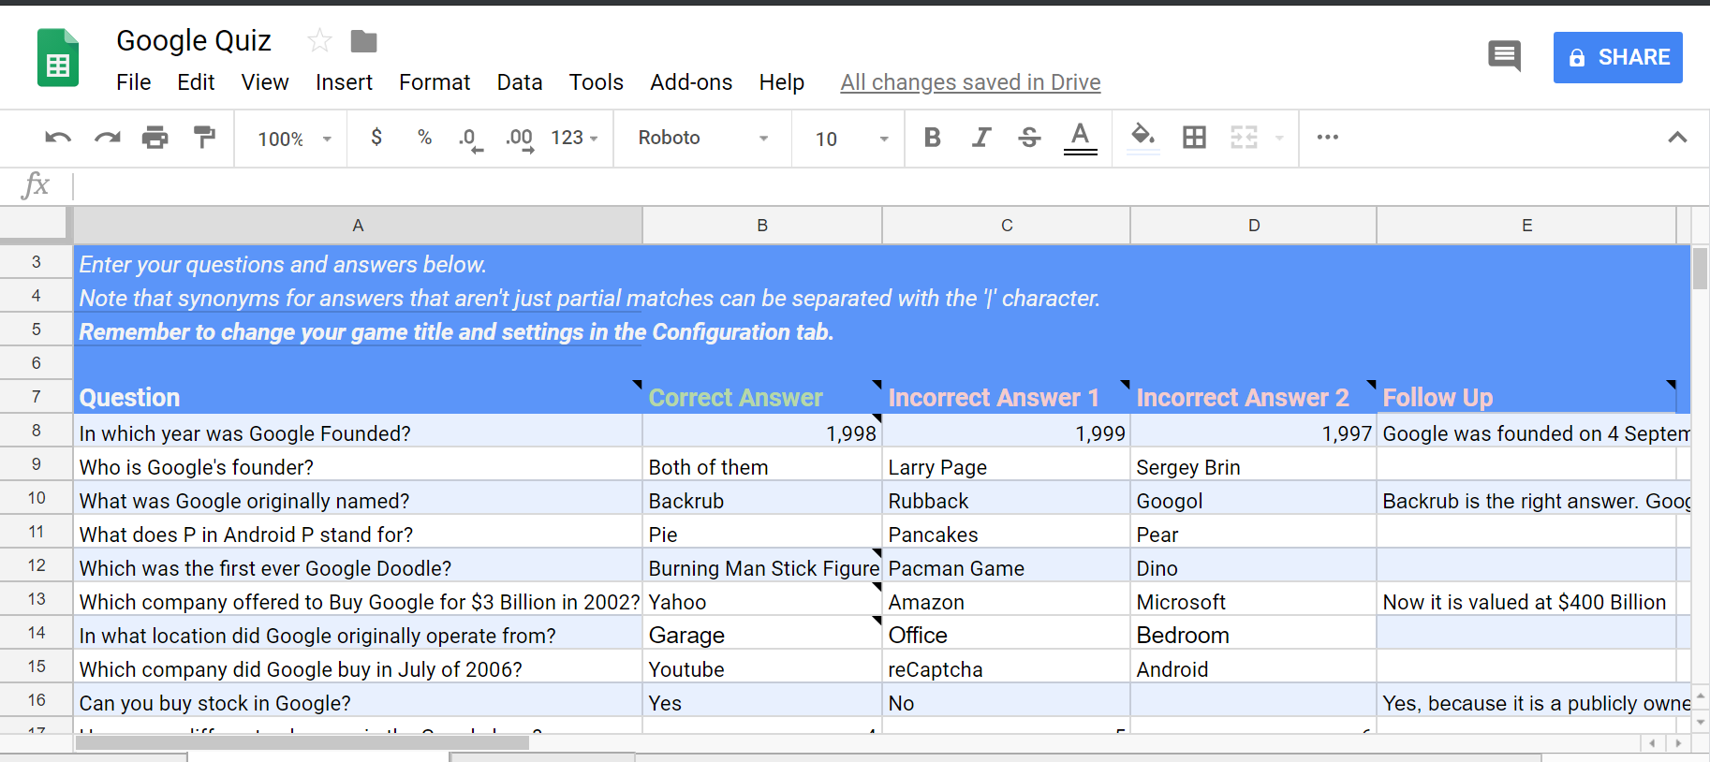The width and height of the screenshot is (1710, 762).
Task: Open the Format menu
Action: pos(435,82)
